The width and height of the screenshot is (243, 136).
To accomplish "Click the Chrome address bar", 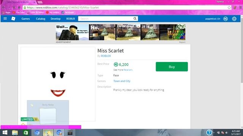I will coord(126,8).
